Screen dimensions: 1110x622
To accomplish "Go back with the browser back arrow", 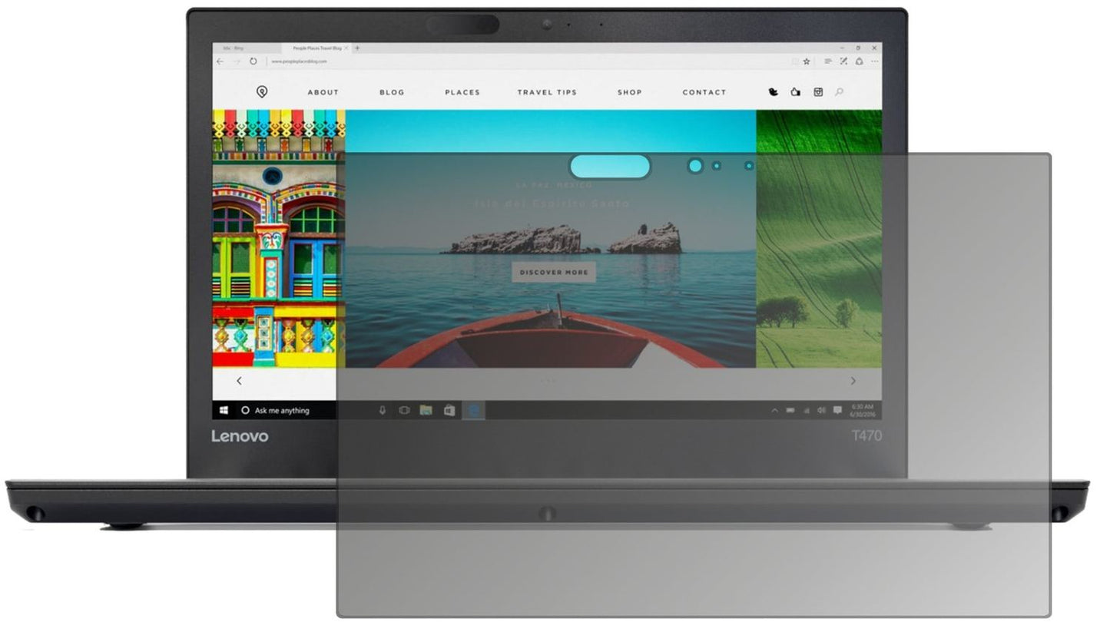I will coord(220,61).
